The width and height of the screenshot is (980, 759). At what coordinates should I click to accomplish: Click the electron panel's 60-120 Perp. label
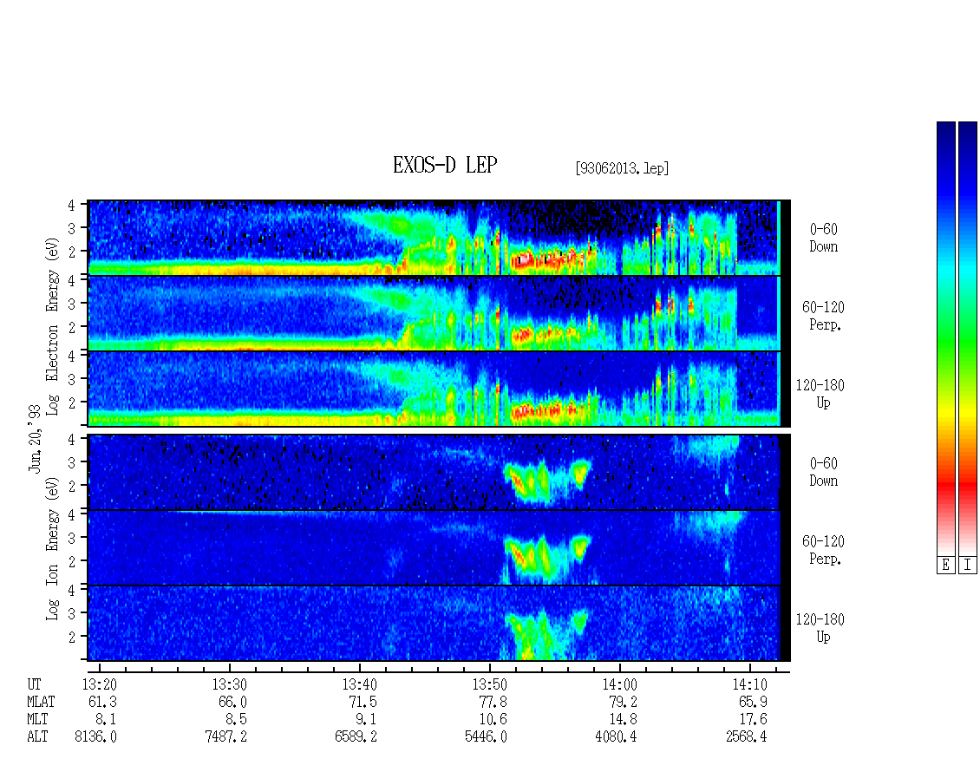tap(823, 317)
